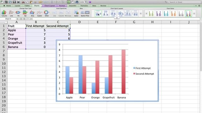Click the confirm circle in formula bar

tap(24, 19)
